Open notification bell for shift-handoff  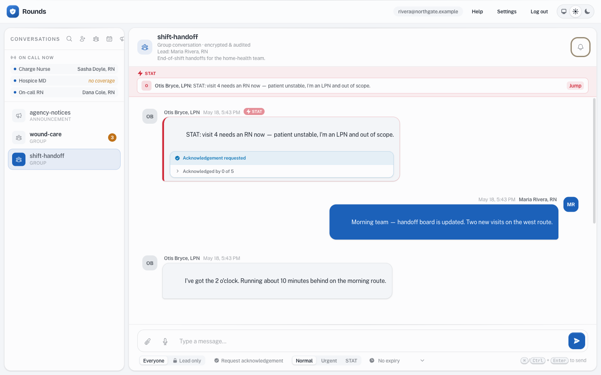581,47
